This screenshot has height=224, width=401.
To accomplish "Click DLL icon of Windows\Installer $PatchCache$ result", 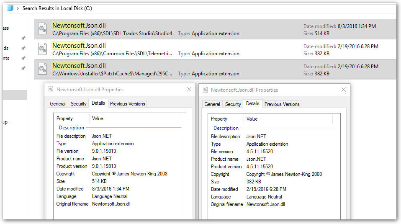I will [x=42, y=69].
